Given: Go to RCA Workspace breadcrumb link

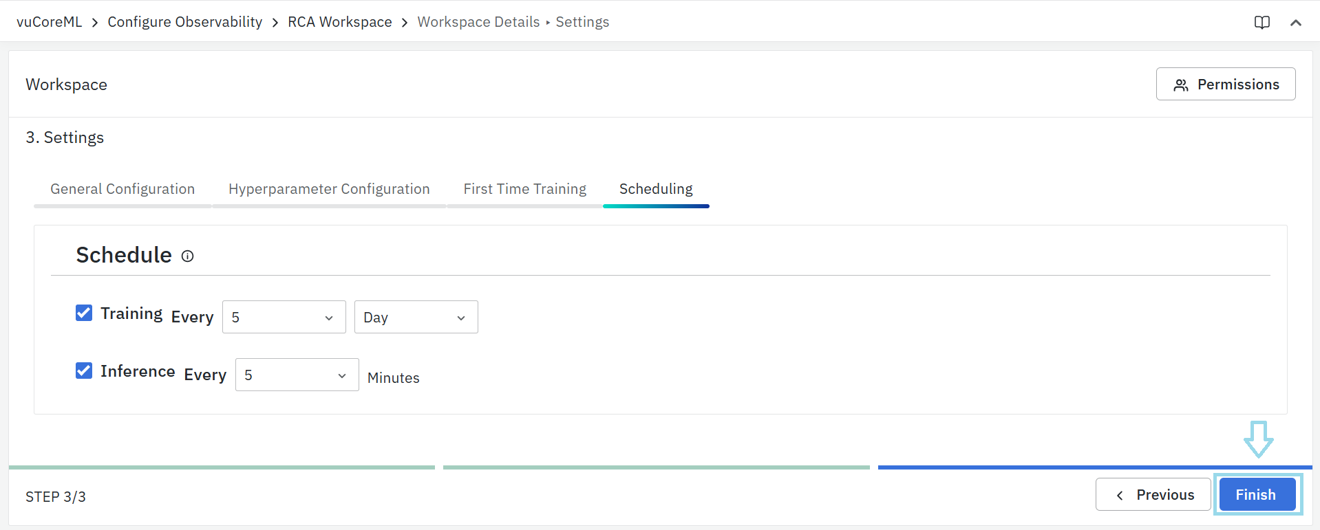Looking at the screenshot, I should 339,22.
